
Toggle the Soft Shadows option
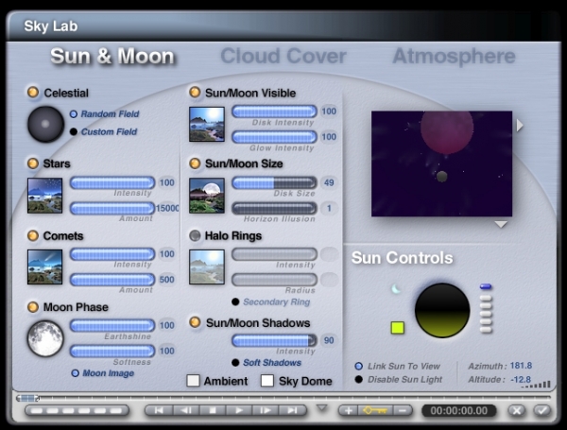click(x=235, y=362)
